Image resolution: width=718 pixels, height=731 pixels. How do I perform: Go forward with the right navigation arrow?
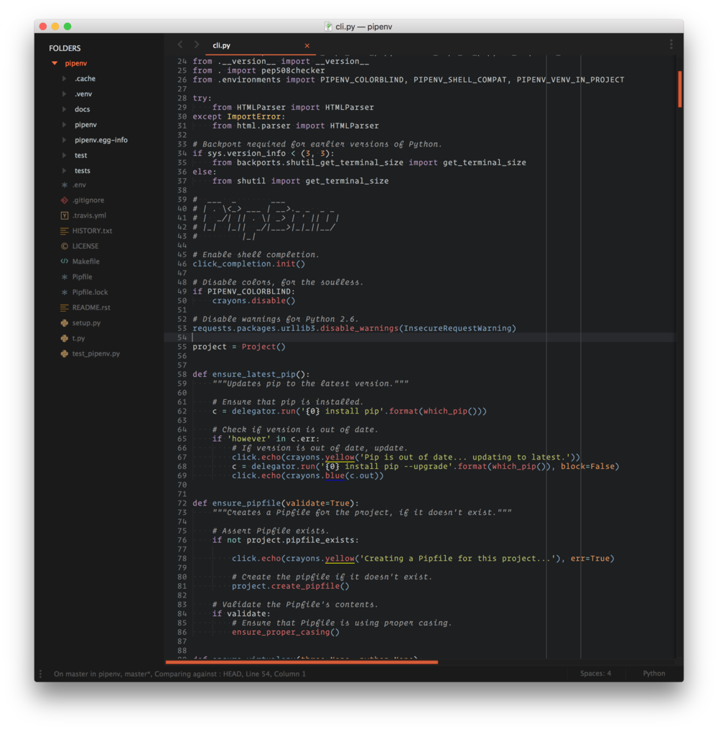[x=196, y=45]
